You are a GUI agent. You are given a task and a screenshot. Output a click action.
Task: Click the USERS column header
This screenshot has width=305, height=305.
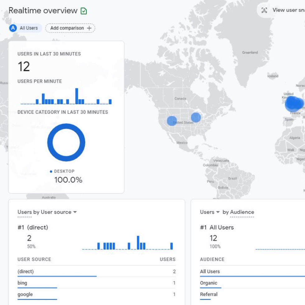(x=168, y=259)
